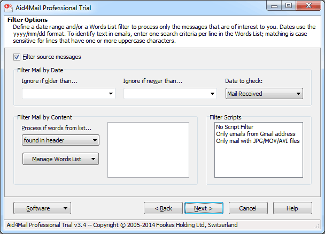The width and height of the screenshot is (325, 234).
Task: Proceed with the Next button
Action: click(x=204, y=208)
